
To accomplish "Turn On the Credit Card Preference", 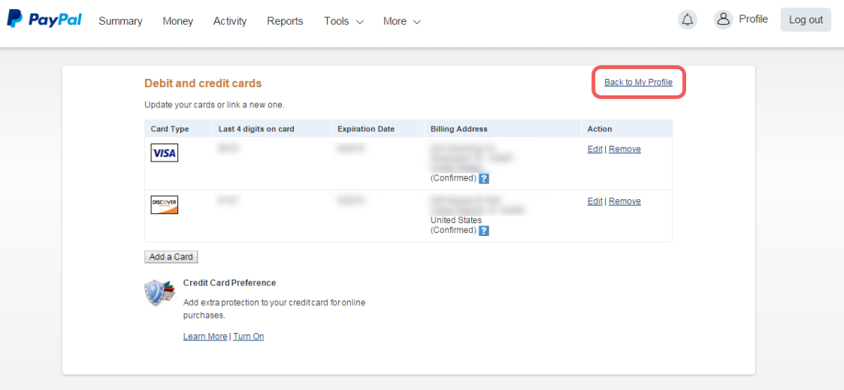I will coord(249,336).
